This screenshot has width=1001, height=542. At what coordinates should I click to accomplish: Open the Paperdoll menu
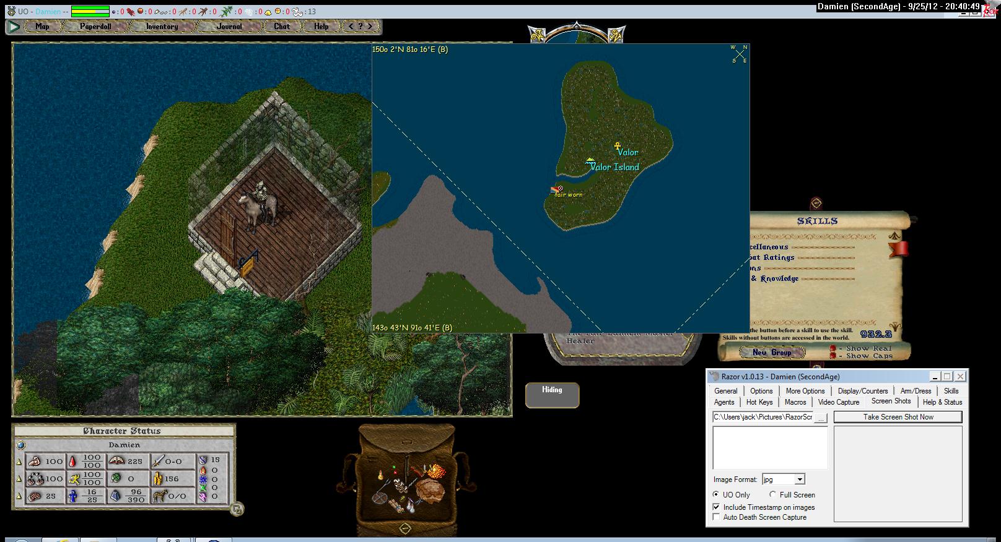click(95, 27)
